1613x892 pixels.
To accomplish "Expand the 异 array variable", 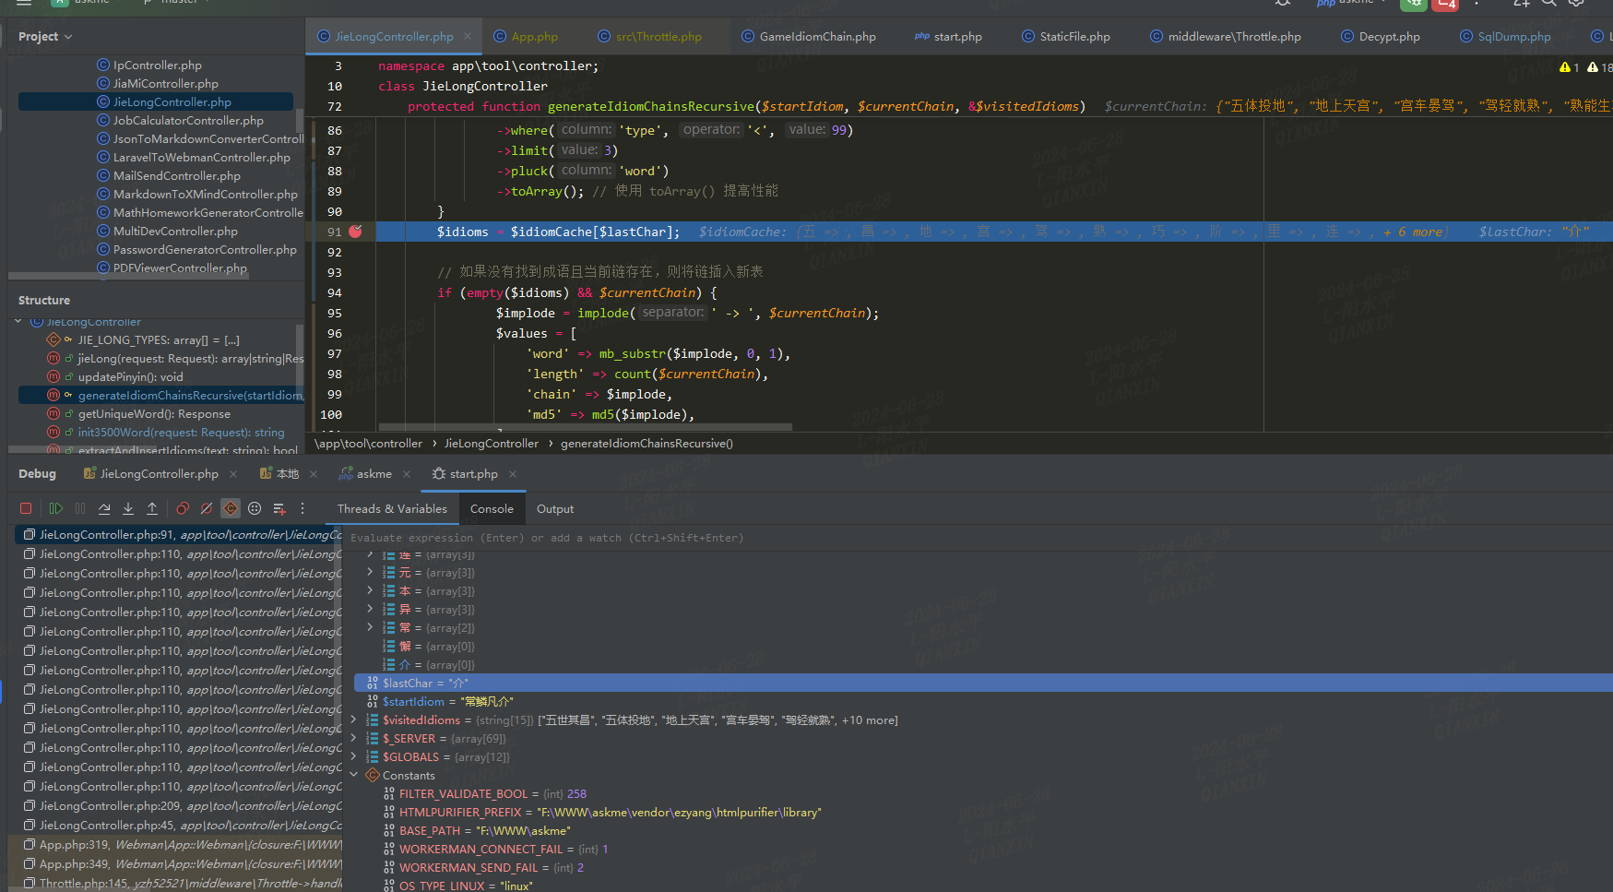I will (x=371, y=610).
